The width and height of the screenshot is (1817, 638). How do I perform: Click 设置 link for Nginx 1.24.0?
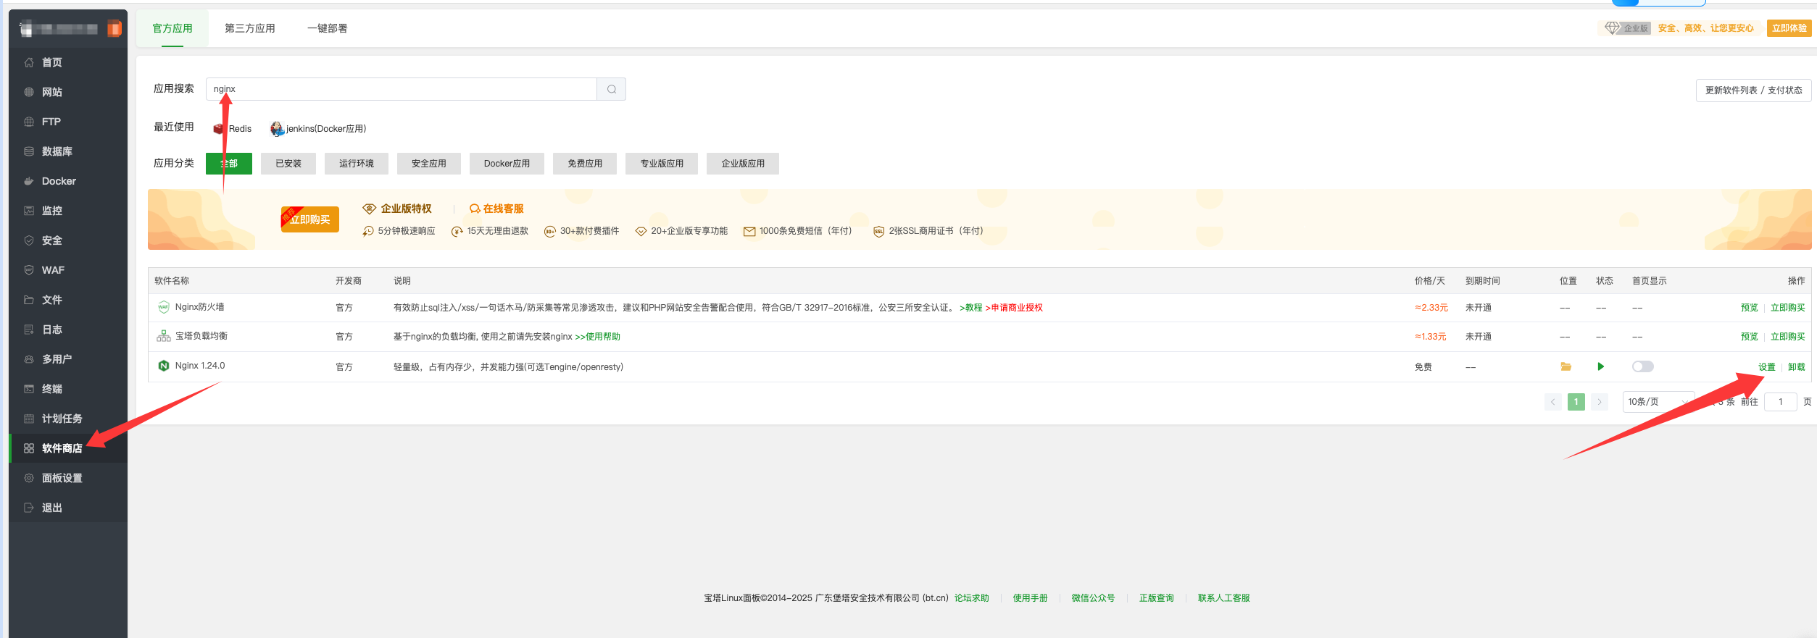(1766, 367)
